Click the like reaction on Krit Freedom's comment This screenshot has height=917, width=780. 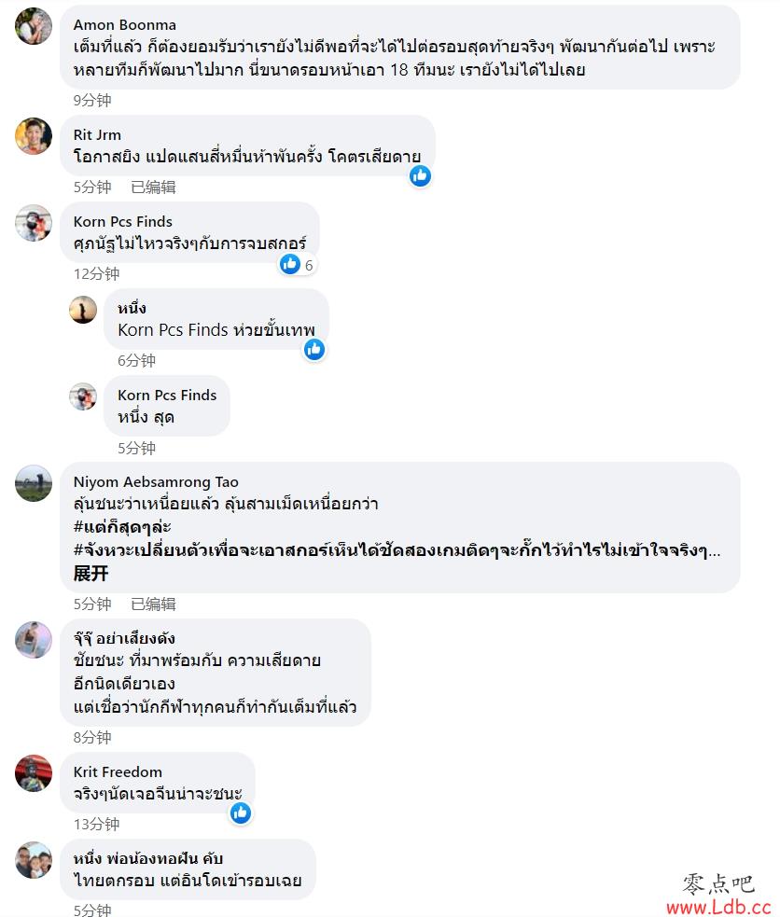(x=241, y=813)
